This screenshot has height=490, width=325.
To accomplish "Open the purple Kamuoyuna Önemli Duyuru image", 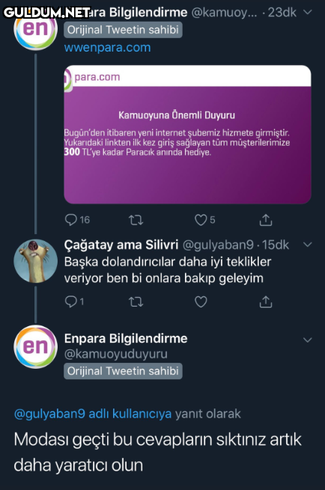I will click(187, 135).
